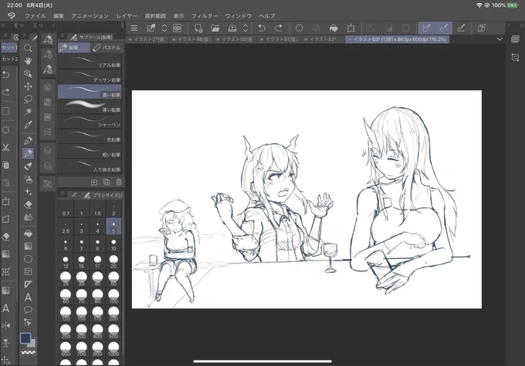
Task: Click the Fill bucket icon in command bar
Action: click(334, 28)
